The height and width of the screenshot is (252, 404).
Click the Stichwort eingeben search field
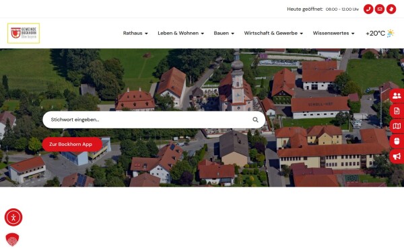pyautogui.click(x=154, y=120)
